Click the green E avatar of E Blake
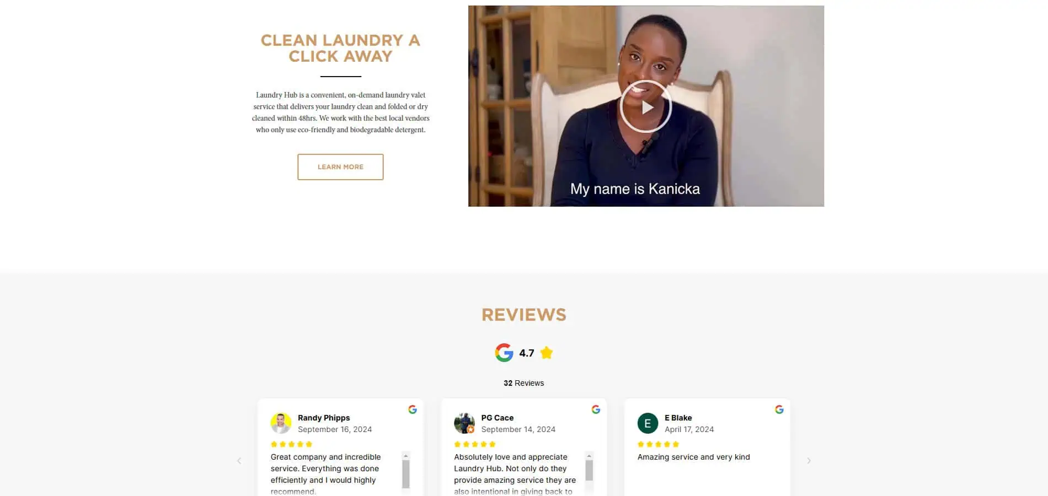1048x496 pixels. (648, 423)
